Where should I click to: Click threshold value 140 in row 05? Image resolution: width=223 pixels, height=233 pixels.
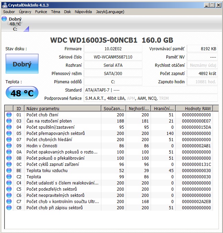pos(170,133)
